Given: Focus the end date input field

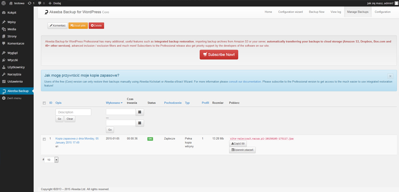Looking at the screenshot, I should tap(121, 123).
